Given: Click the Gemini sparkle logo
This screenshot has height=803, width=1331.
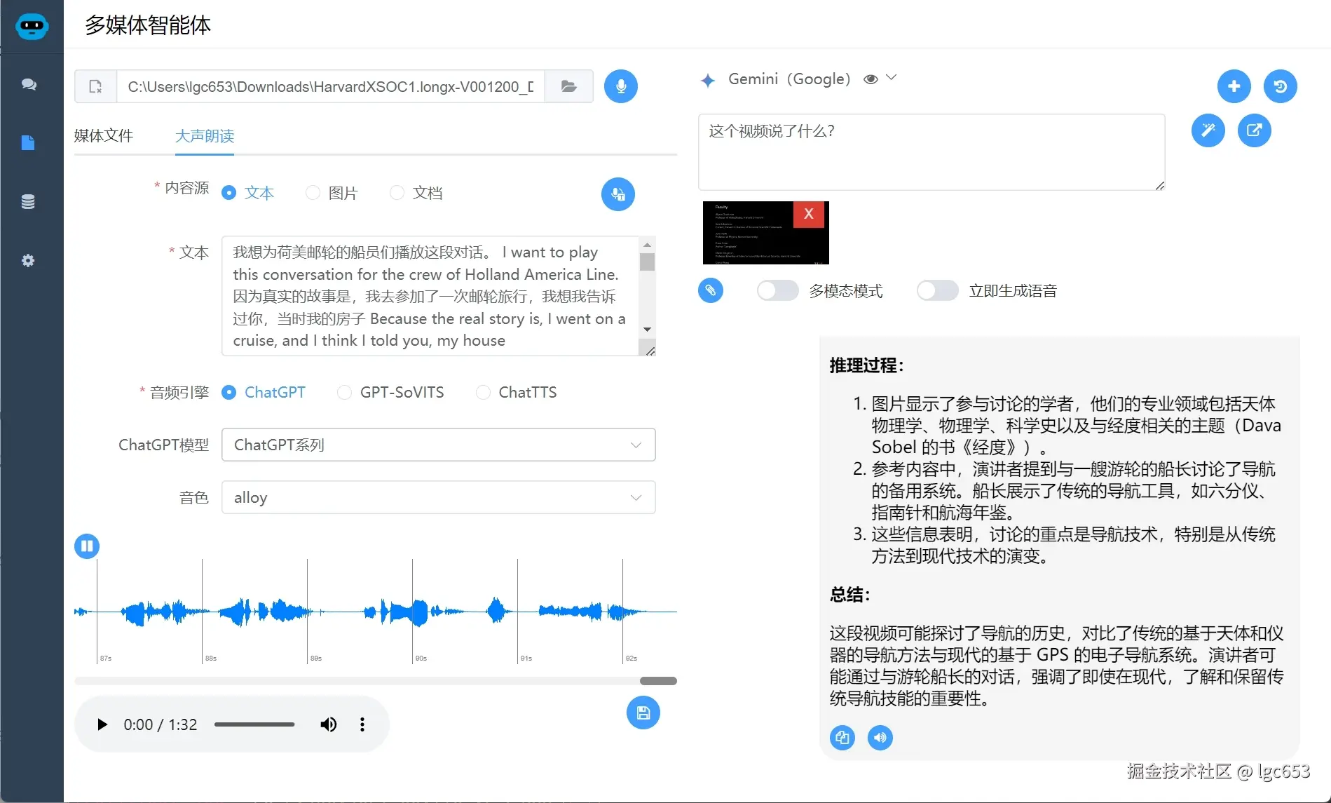Looking at the screenshot, I should [x=708, y=80].
